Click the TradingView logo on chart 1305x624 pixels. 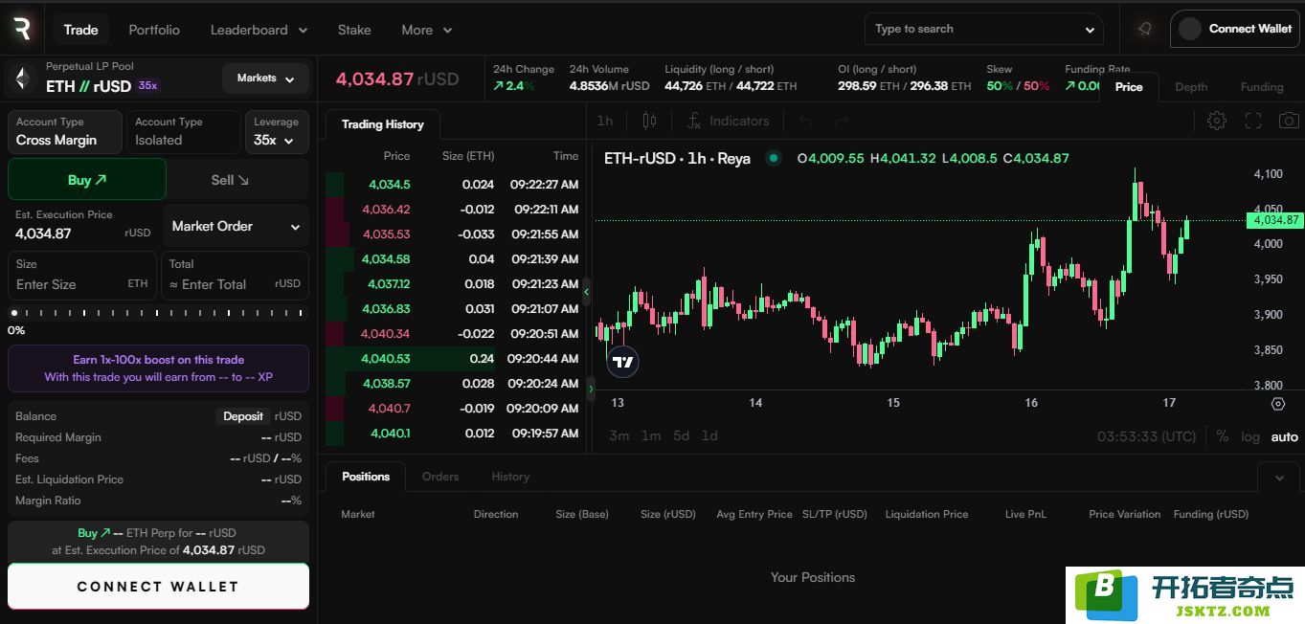click(x=622, y=362)
